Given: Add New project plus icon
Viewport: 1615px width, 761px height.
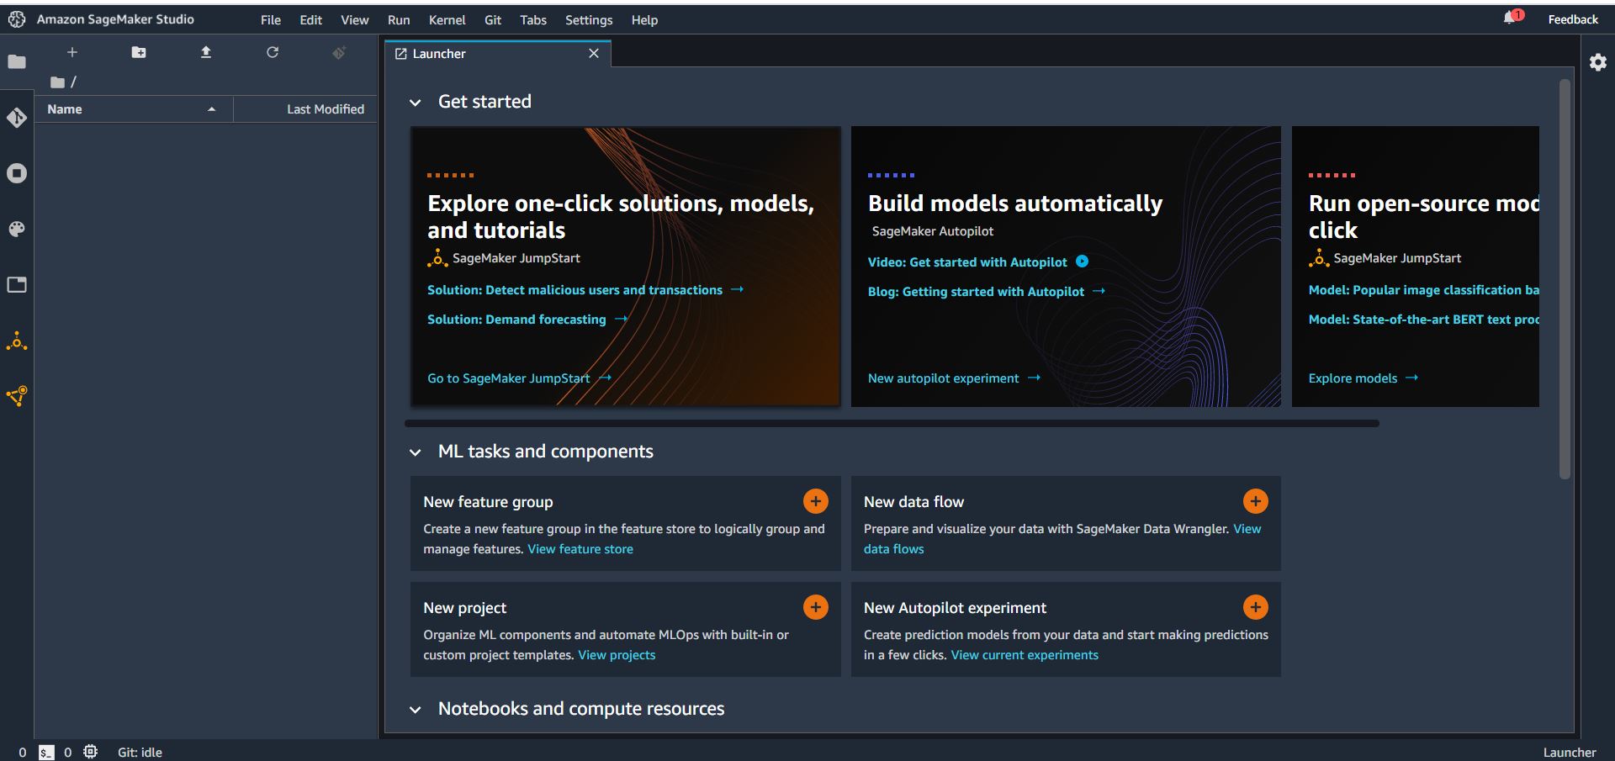Looking at the screenshot, I should click(815, 607).
